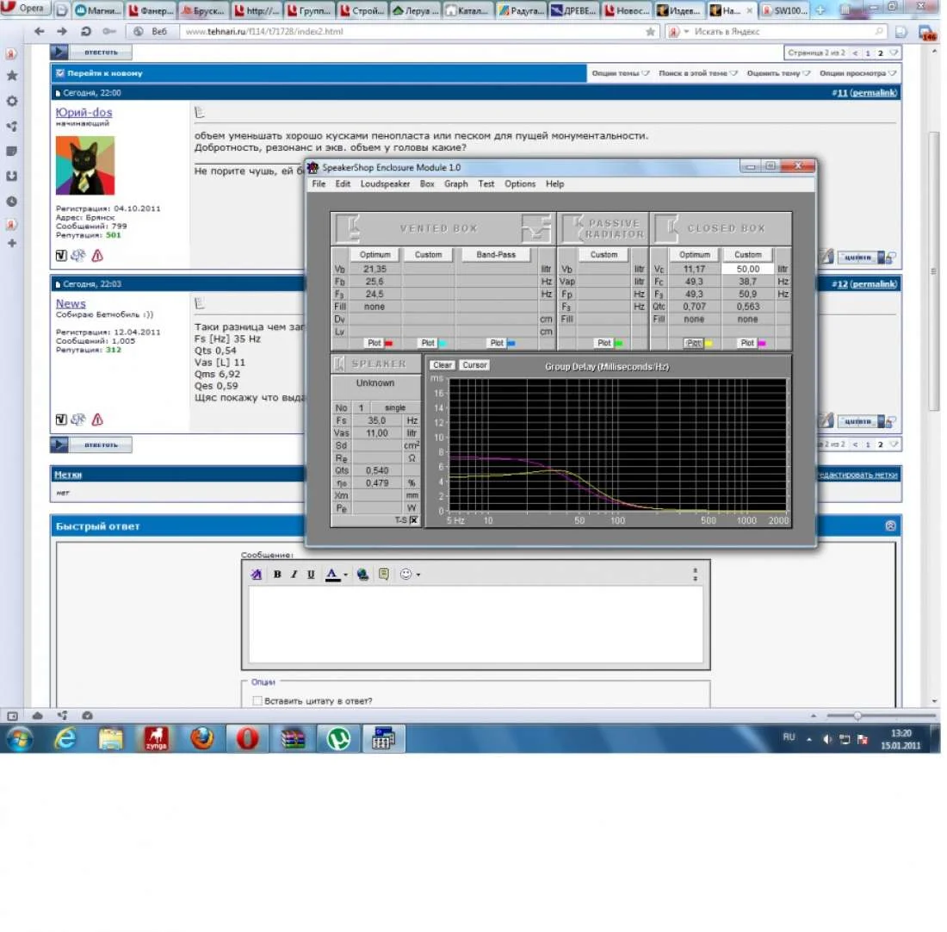Image resolution: width=947 pixels, height=932 pixels.
Task: Toggle the T-S checkbox in Speaker panel
Action: tap(414, 520)
